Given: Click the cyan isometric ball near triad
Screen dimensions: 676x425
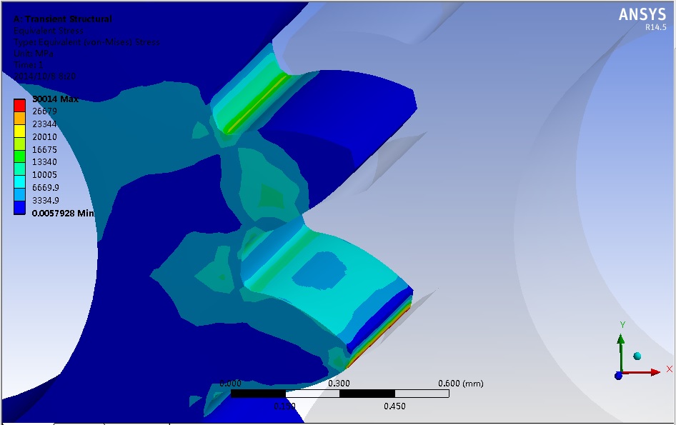Looking at the screenshot, I should pyautogui.click(x=637, y=356).
